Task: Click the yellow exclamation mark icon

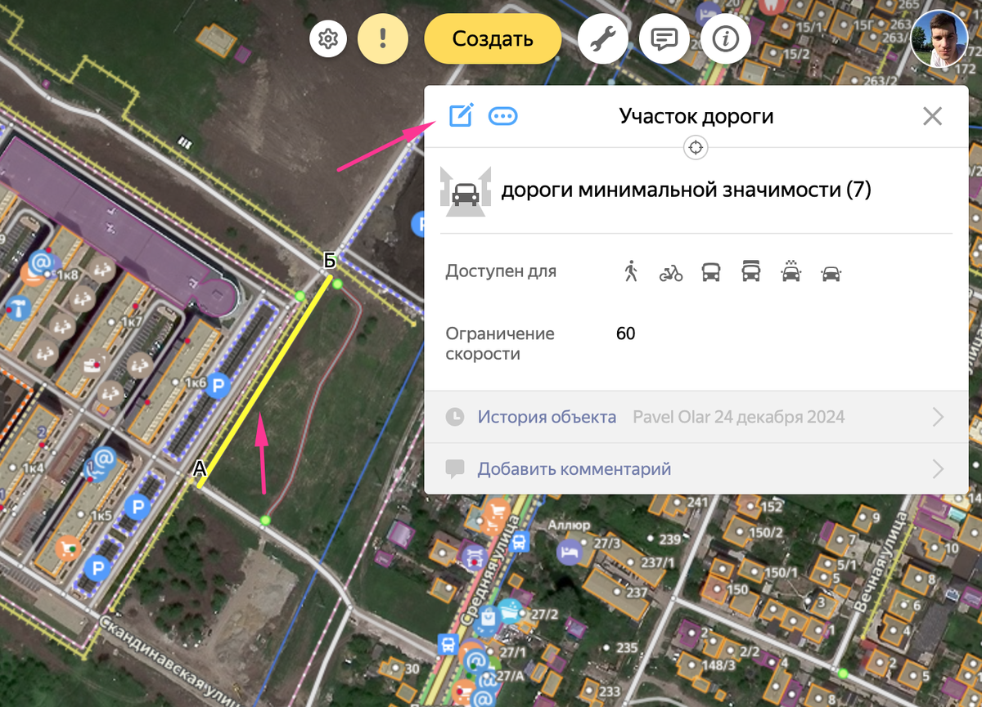Action: click(383, 38)
